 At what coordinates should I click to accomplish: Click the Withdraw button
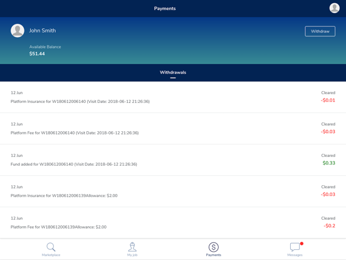point(320,31)
